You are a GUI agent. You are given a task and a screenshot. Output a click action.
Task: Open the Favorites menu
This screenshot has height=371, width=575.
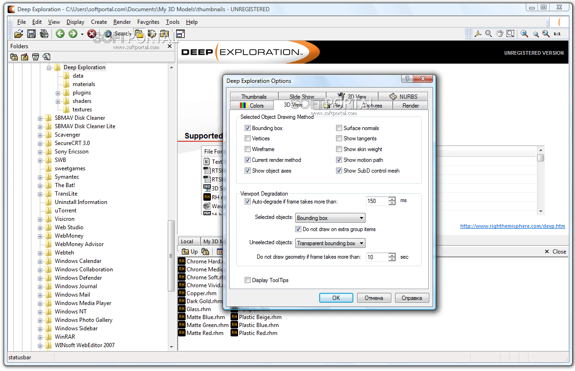coord(148,22)
